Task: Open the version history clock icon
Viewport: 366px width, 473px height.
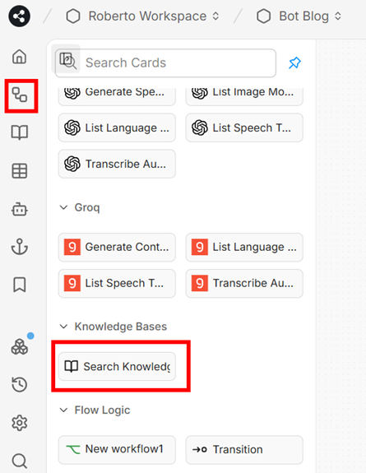Action: click(19, 384)
